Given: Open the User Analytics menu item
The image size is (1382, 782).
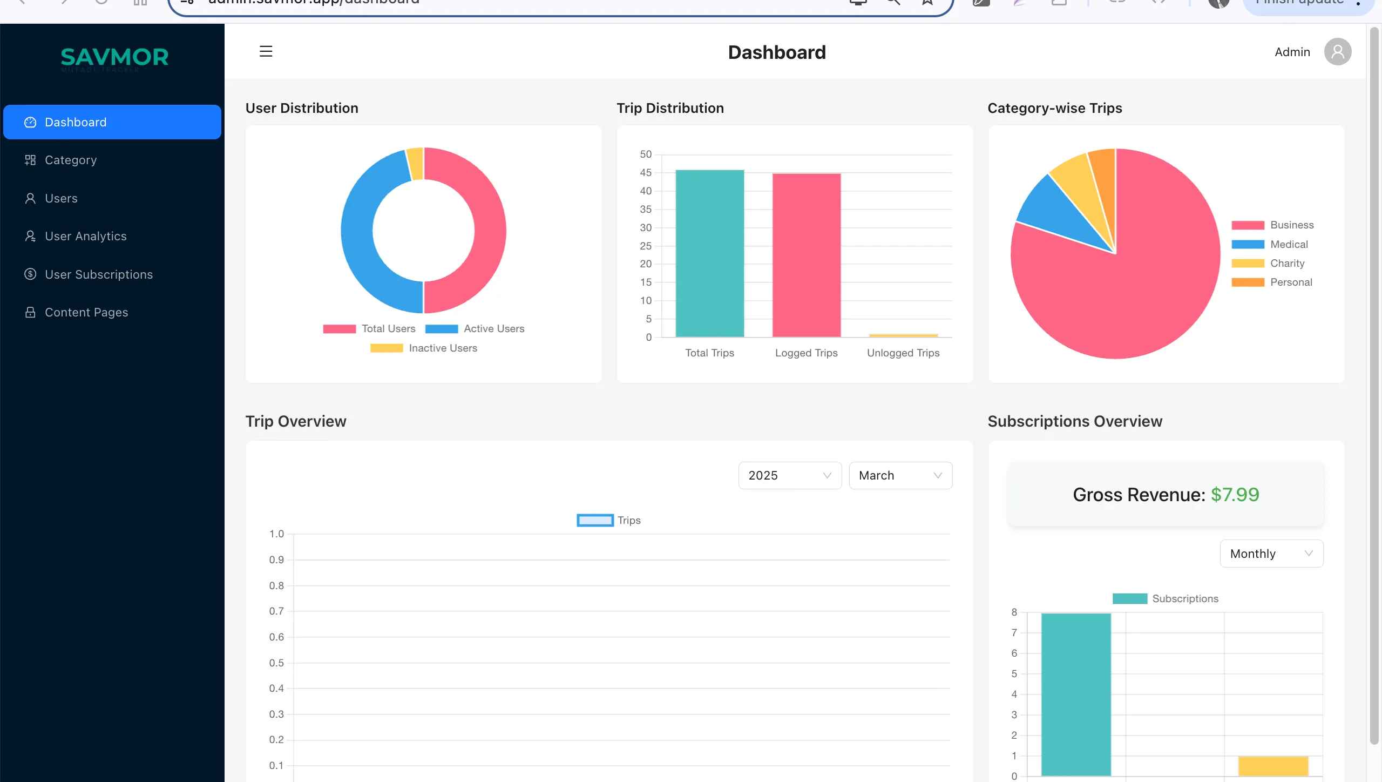Looking at the screenshot, I should (x=86, y=237).
